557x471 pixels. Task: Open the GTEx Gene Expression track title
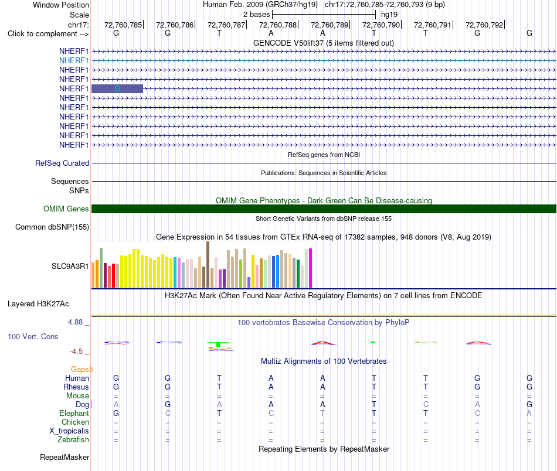324,237
